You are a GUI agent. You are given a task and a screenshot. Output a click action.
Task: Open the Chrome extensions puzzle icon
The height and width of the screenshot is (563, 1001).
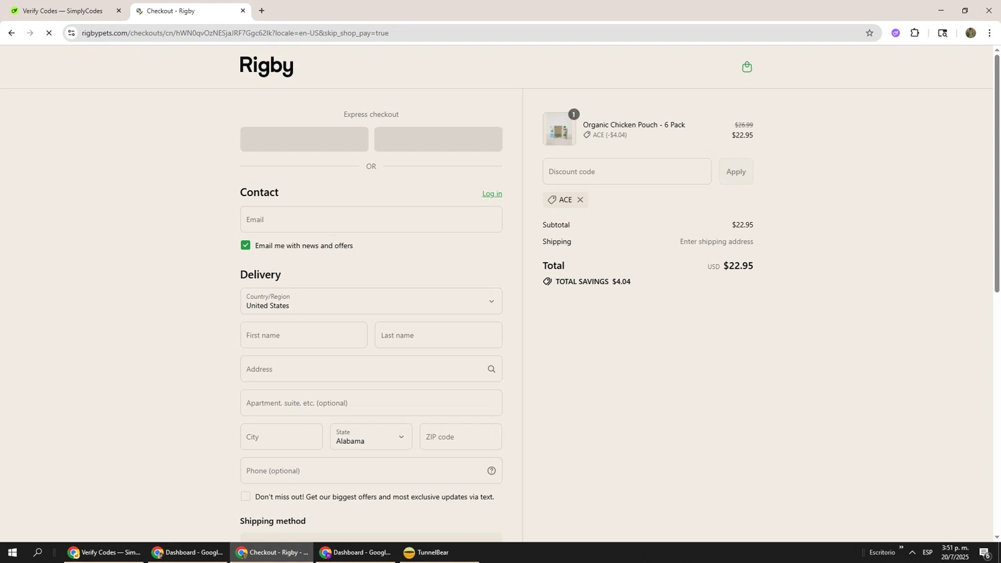tap(915, 33)
